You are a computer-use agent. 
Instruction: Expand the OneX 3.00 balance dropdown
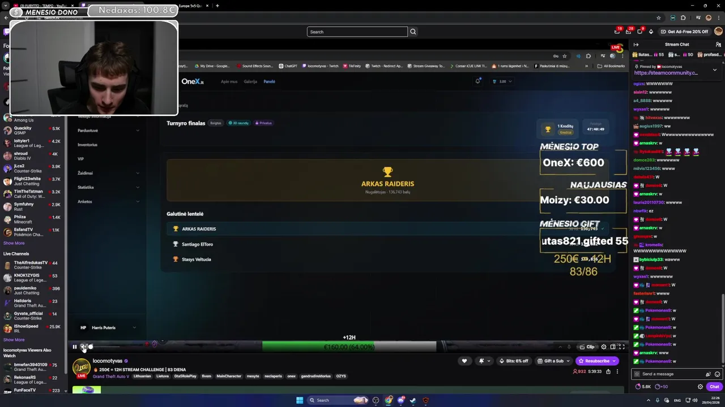pyautogui.click(x=502, y=81)
